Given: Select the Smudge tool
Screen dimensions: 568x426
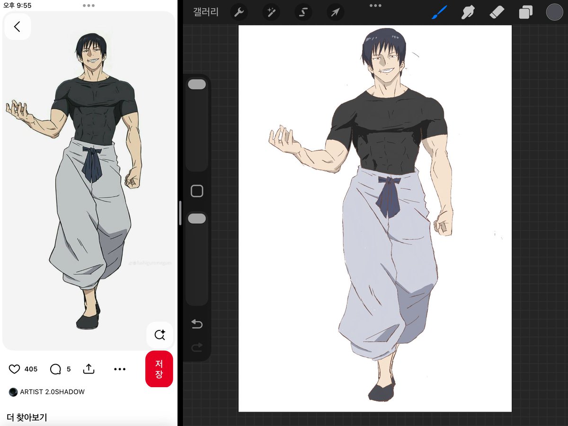Looking at the screenshot, I should click(x=468, y=12).
